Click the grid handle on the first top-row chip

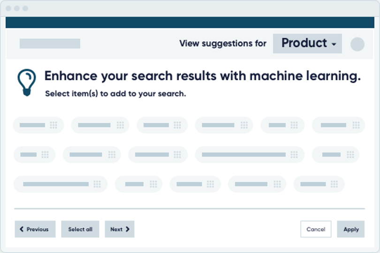tap(53, 125)
